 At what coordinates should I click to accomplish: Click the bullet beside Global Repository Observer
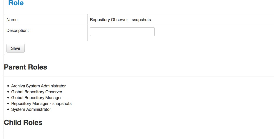[8, 92]
